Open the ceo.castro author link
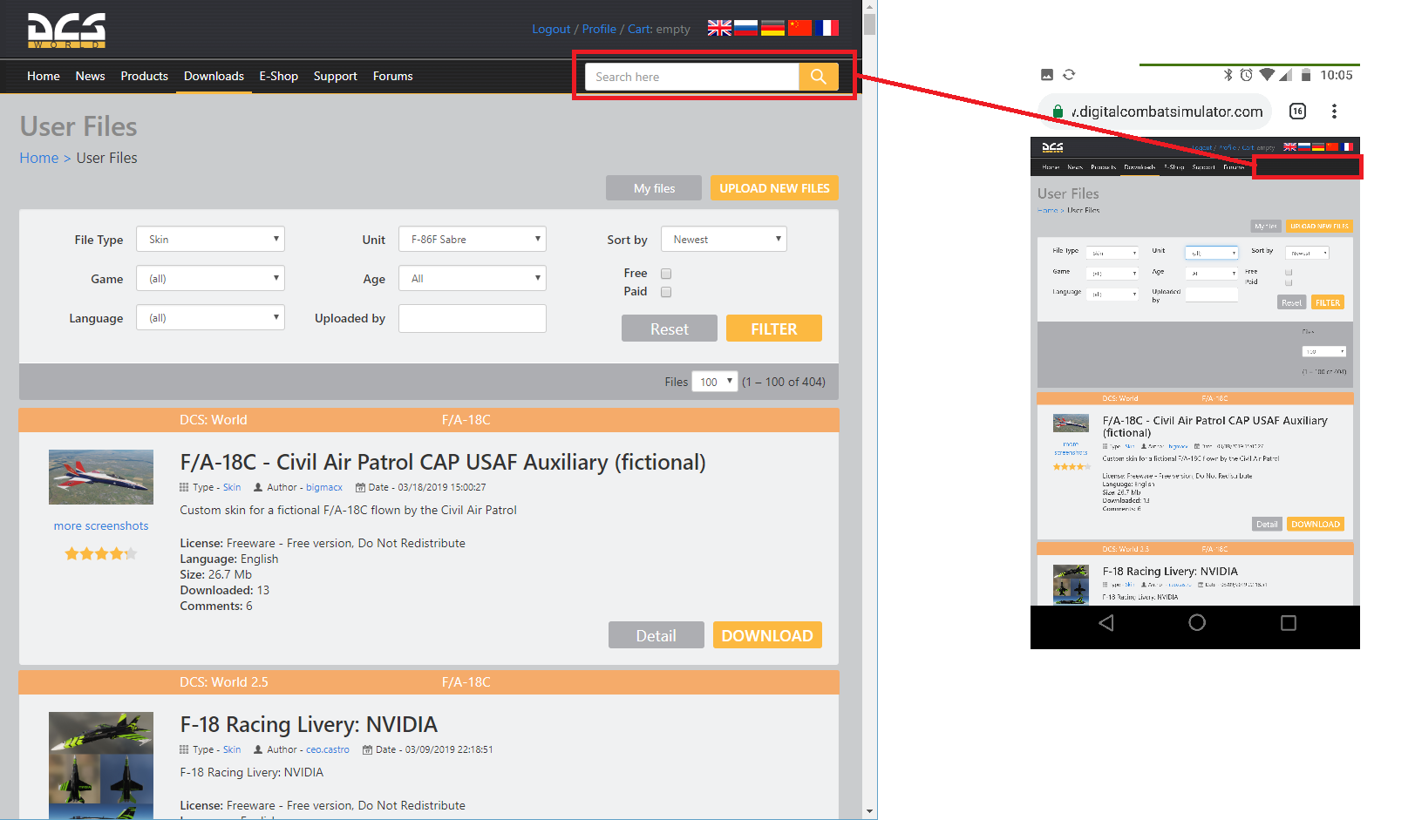 point(328,749)
